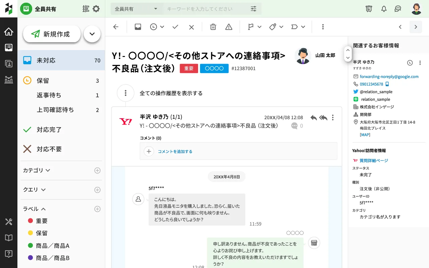The image size is (429, 268).
Task: Go to previous ticket with left chevron
Action: (x=400, y=27)
